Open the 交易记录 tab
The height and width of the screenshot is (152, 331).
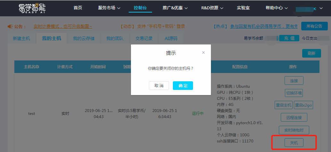pyautogui.click(x=144, y=38)
